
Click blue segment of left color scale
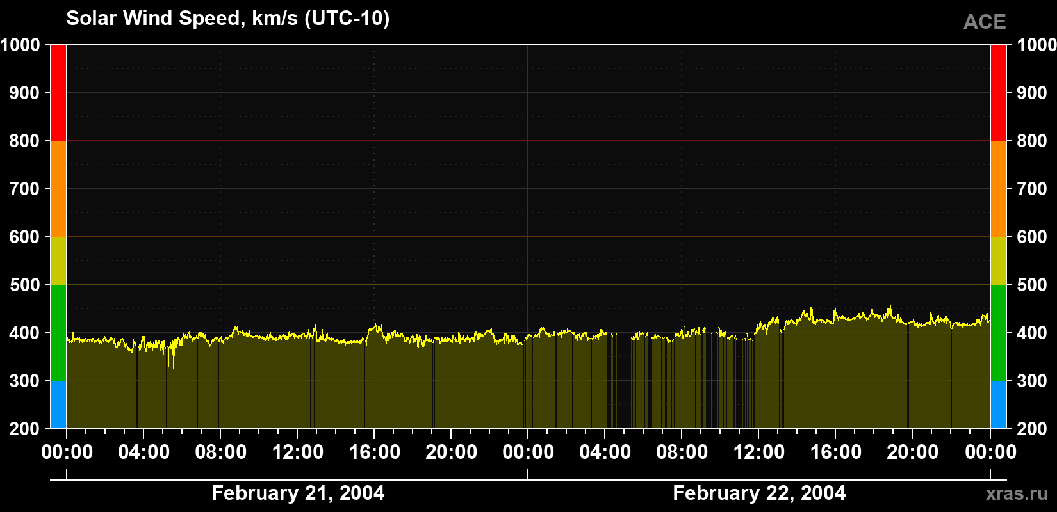[58, 404]
